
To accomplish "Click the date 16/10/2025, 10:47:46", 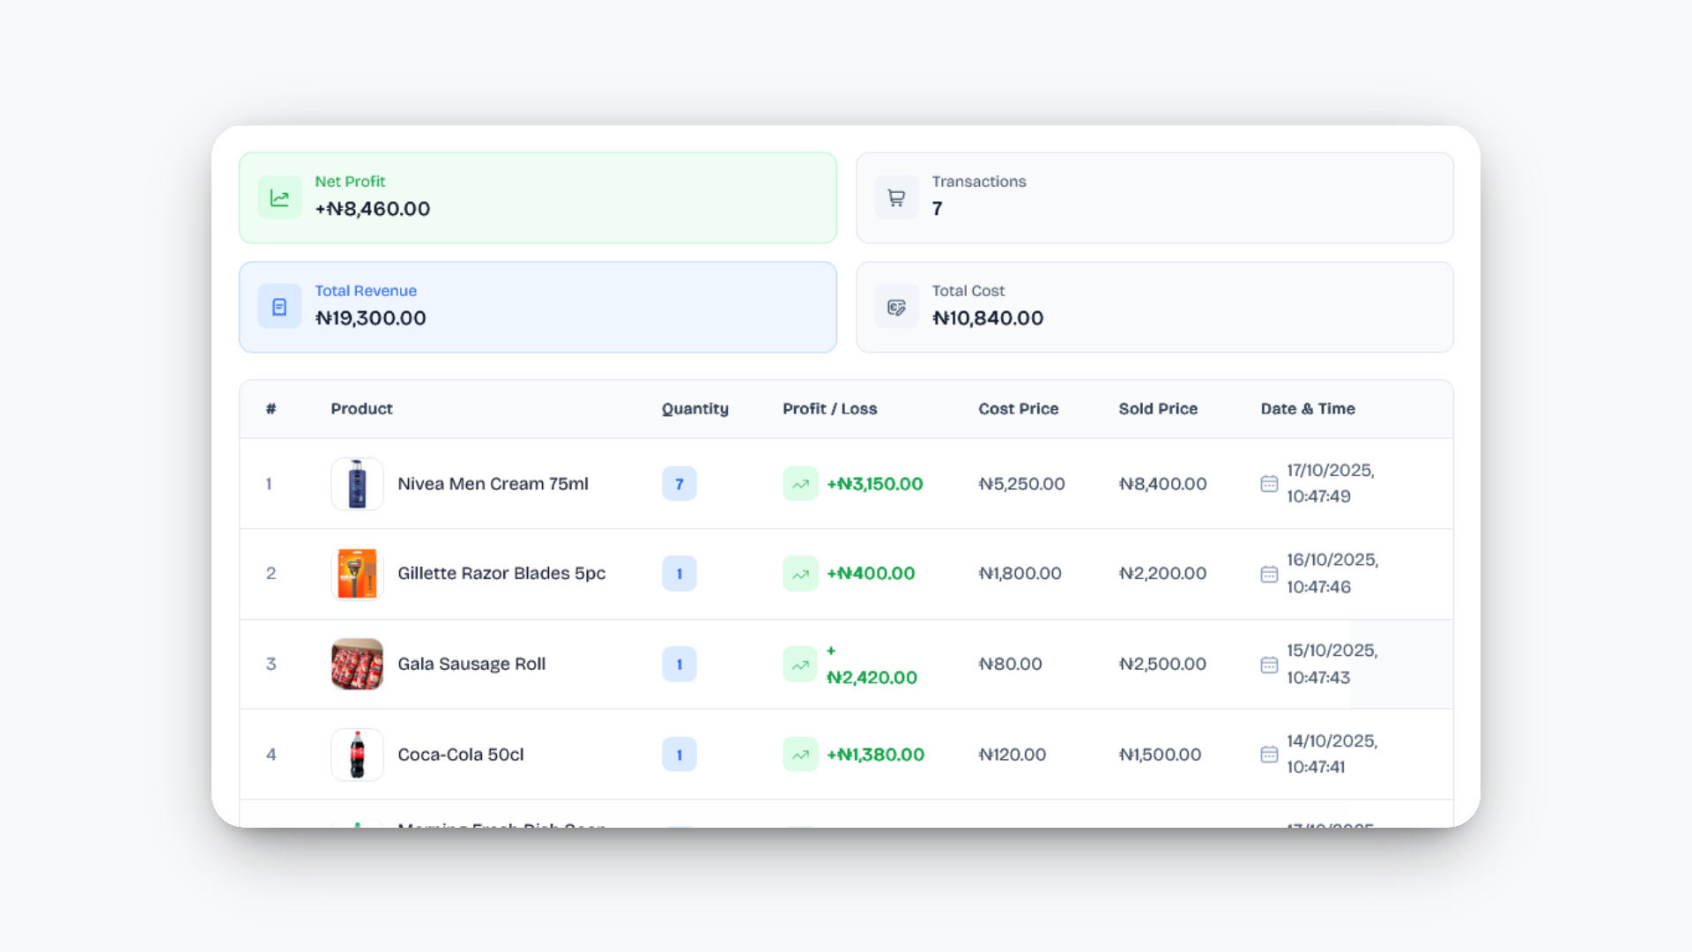I will 1332,574.
